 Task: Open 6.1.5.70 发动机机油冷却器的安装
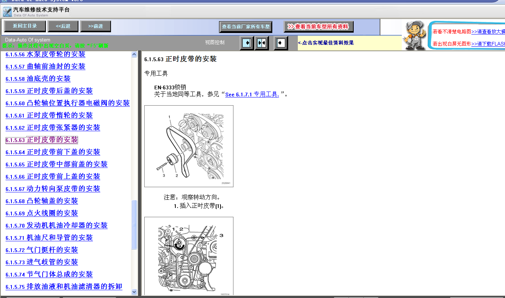(x=57, y=225)
